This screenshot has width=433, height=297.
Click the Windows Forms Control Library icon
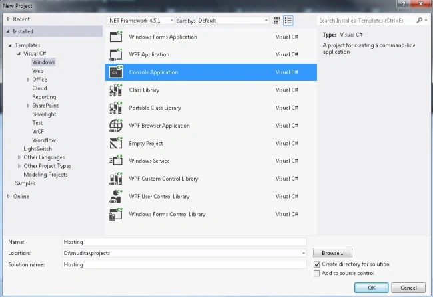[116, 214]
